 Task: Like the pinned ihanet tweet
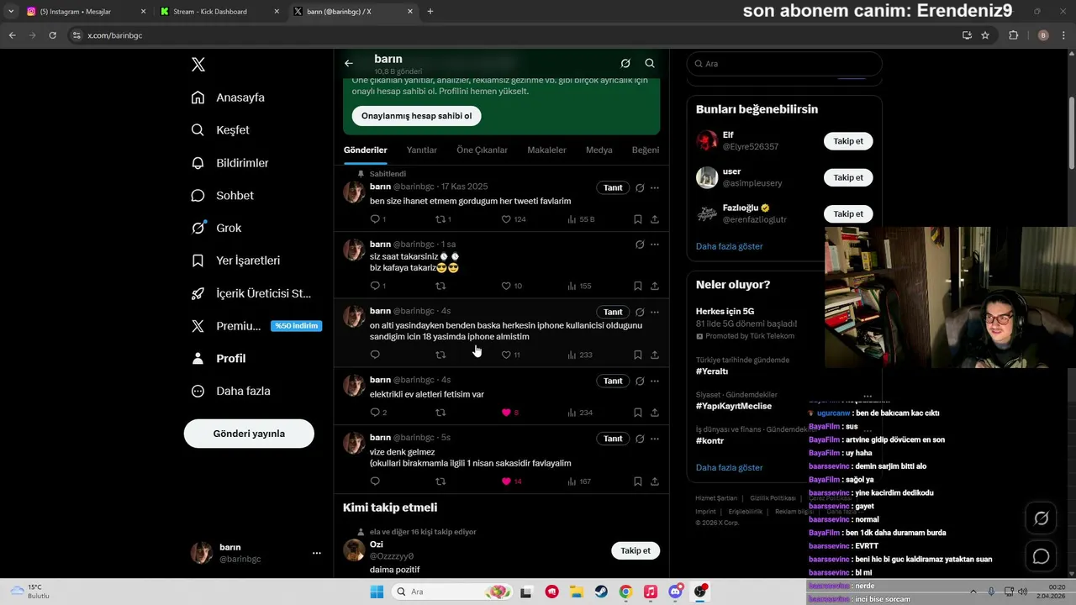click(x=514, y=219)
